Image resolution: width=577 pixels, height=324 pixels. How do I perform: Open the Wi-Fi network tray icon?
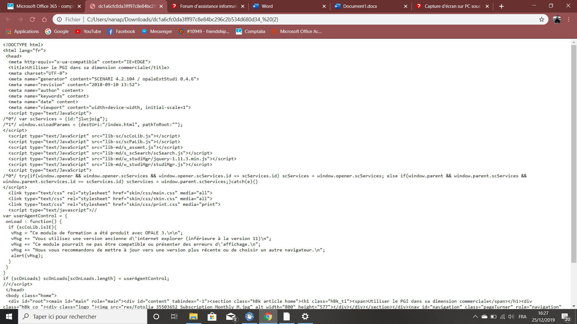click(x=502, y=316)
